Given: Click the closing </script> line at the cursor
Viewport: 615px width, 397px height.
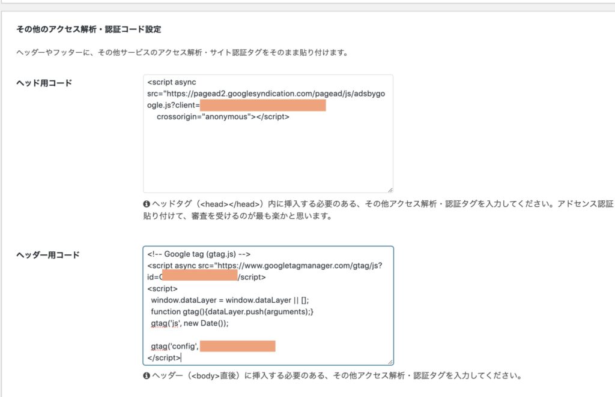Looking at the screenshot, I should point(164,358).
